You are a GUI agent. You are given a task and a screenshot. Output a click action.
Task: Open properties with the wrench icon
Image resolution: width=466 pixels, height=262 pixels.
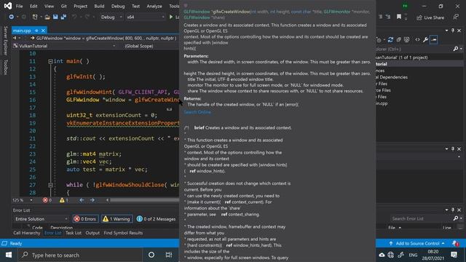click(425, 39)
